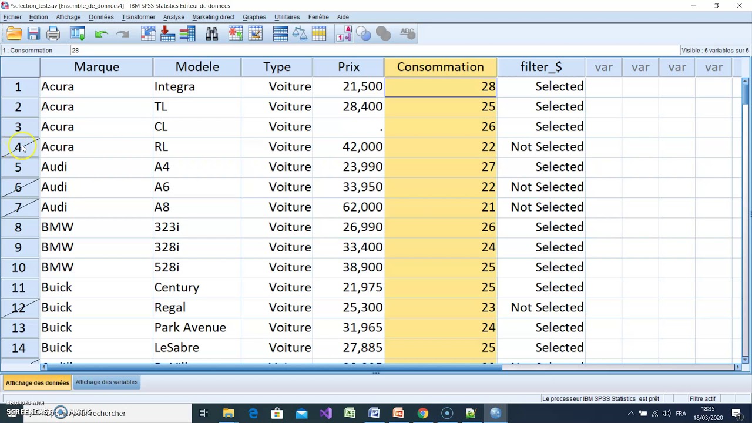The image size is (752, 423).
Task: Click the Split file icon
Action: (x=280, y=34)
